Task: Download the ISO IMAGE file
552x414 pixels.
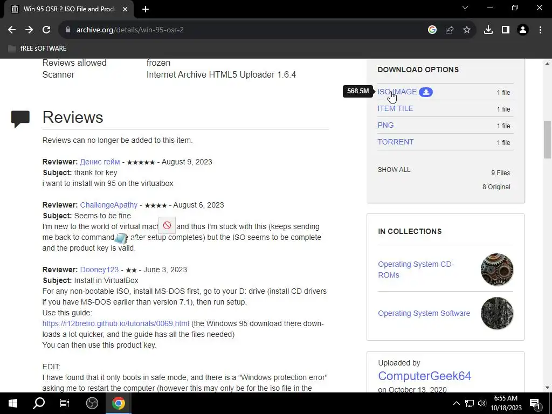Action: coord(397,92)
